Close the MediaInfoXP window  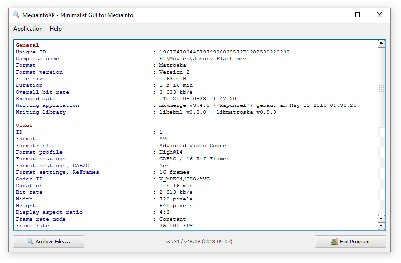click(380, 15)
